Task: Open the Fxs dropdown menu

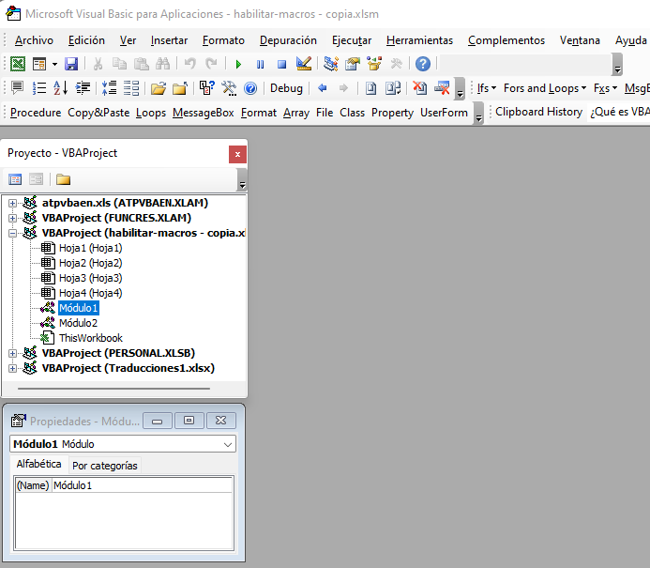Action: 605,88
